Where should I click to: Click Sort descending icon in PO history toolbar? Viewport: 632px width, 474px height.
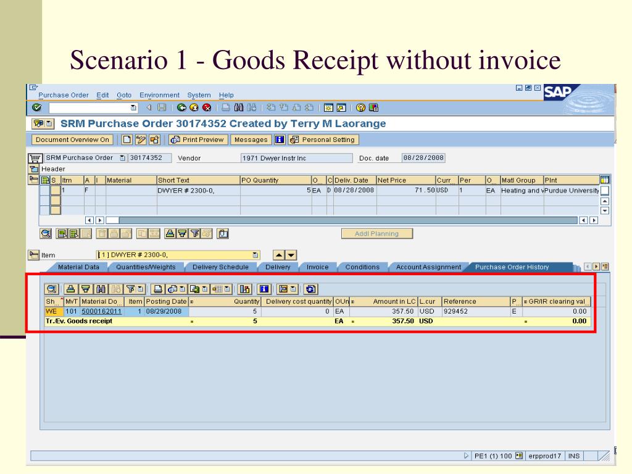coord(85,289)
